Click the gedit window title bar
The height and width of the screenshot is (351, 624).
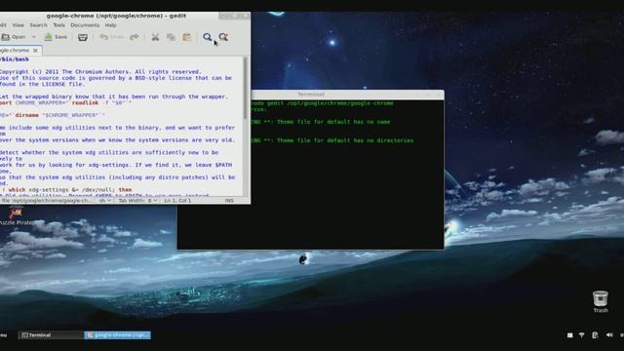[x=116, y=16]
